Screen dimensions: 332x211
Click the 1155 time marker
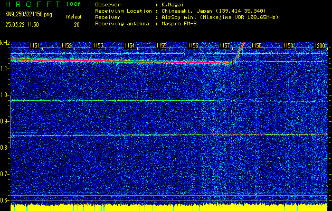tap(162, 45)
